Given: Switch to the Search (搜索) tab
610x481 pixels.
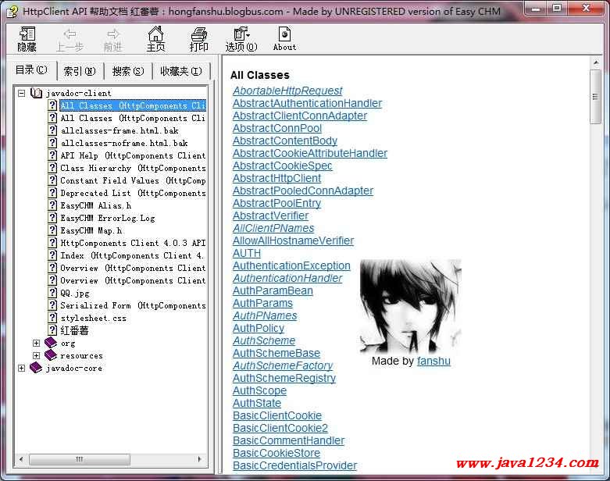Looking at the screenshot, I should 127,71.
